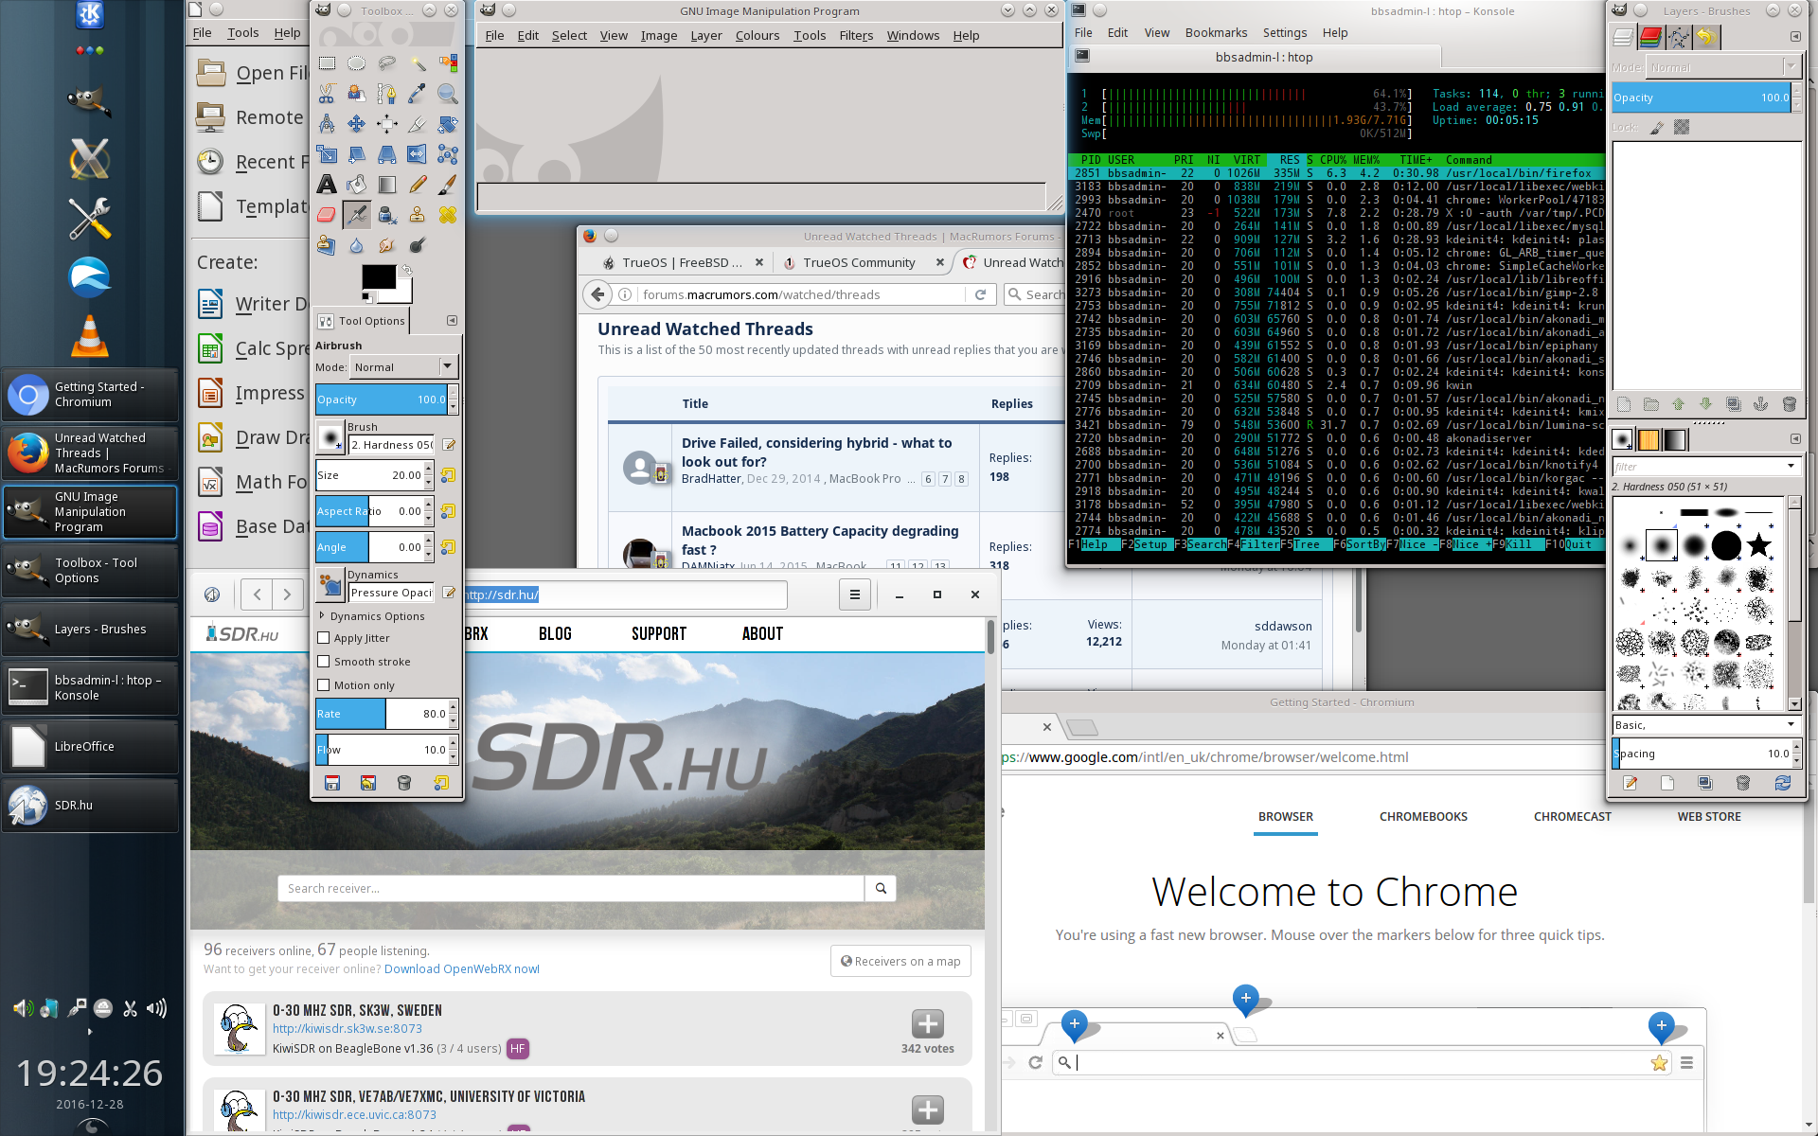Open the Channels tab in Layers dialog
This screenshot has width=1818, height=1136.
click(1650, 37)
